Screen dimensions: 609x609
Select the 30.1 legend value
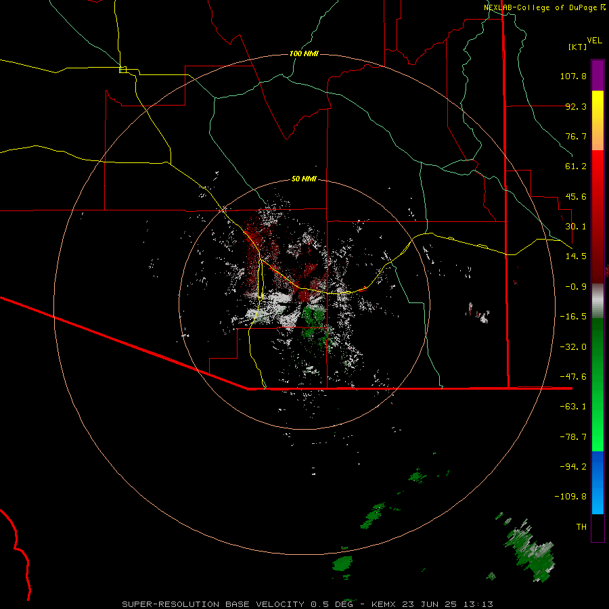(x=576, y=227)
